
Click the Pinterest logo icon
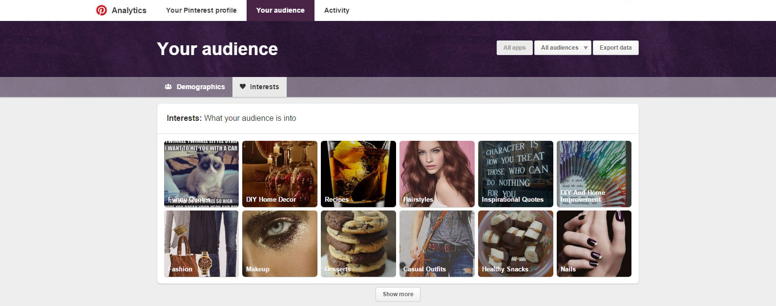click(102, 10)
